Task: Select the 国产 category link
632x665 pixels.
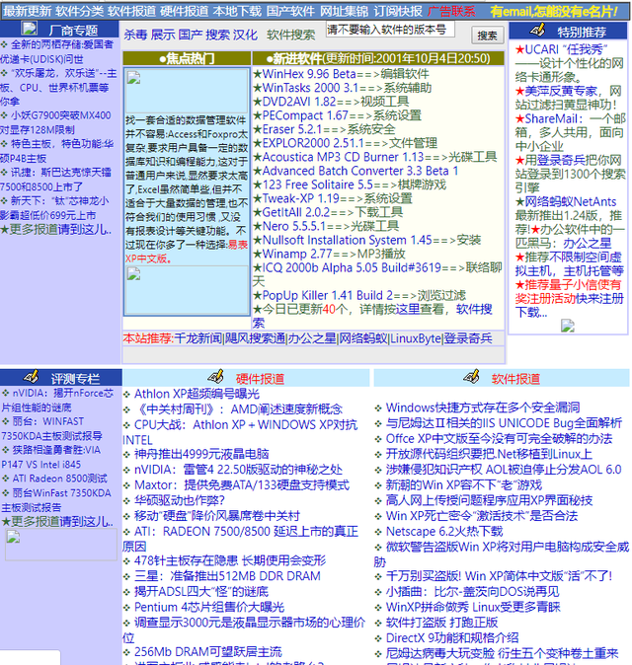Action: 191,35
